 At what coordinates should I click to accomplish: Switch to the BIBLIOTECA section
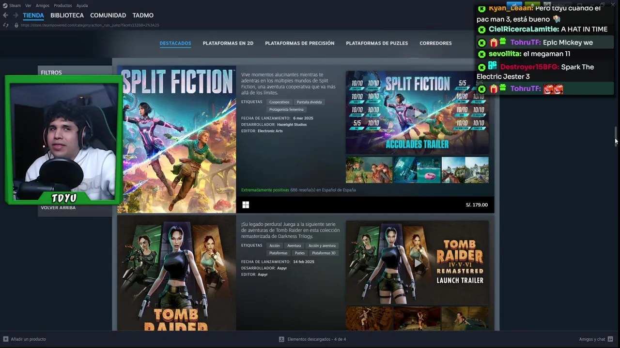click(67, 15)
